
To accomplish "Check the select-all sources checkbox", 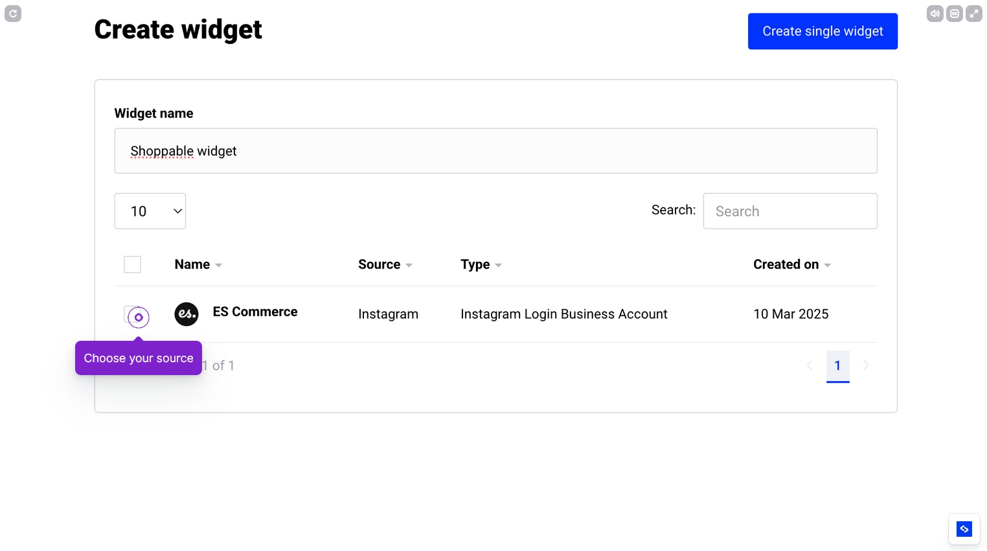I will pos(132,264).
